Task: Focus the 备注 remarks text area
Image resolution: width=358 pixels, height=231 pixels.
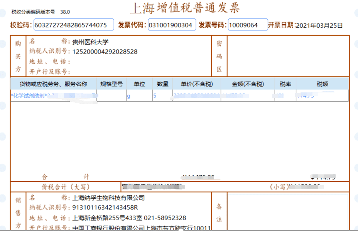Action: tap(287, 212)
